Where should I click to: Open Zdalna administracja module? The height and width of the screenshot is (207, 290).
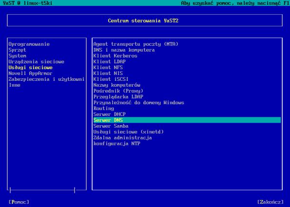122,138
